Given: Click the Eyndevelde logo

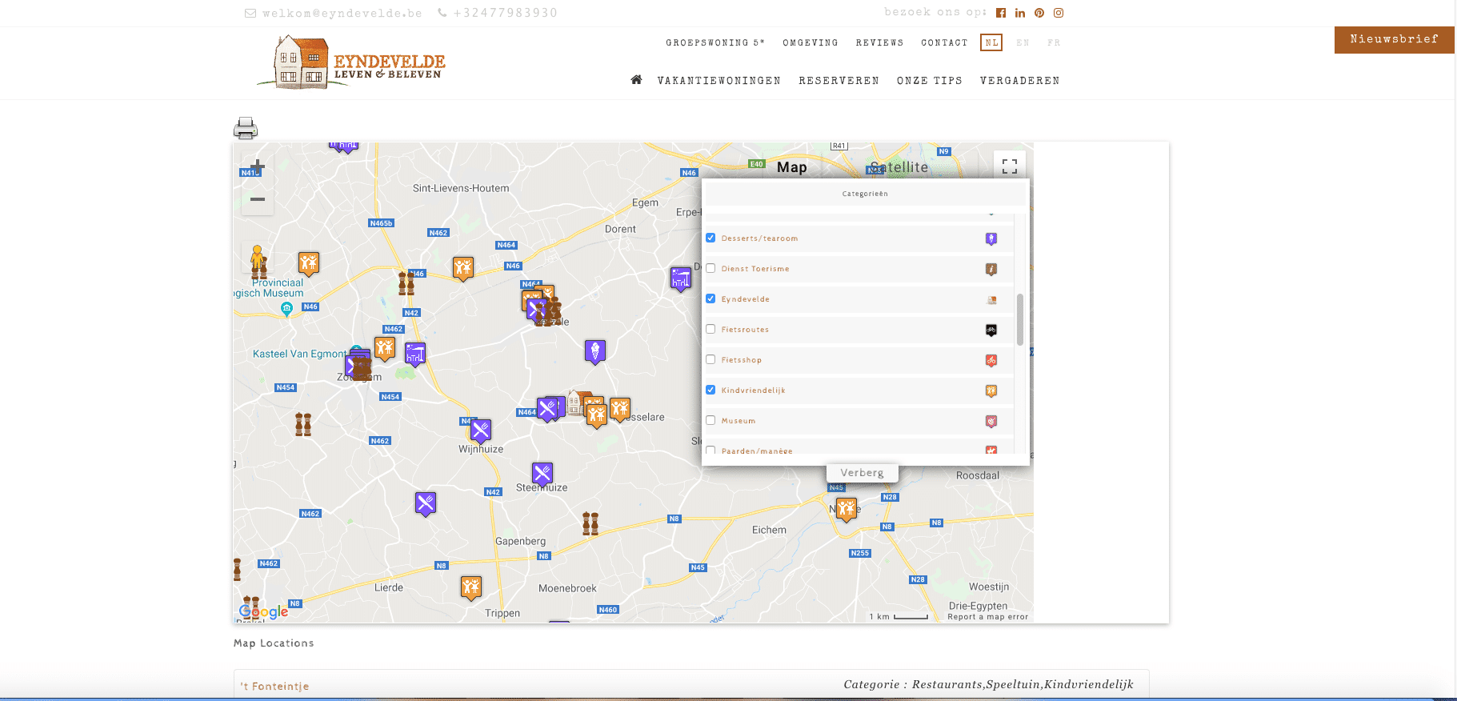Looking at the screenshot, I should pos(351,62).
